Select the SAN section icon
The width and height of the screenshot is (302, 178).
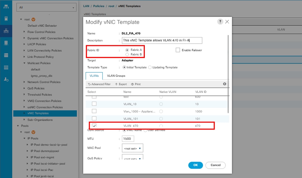(6, 43)
